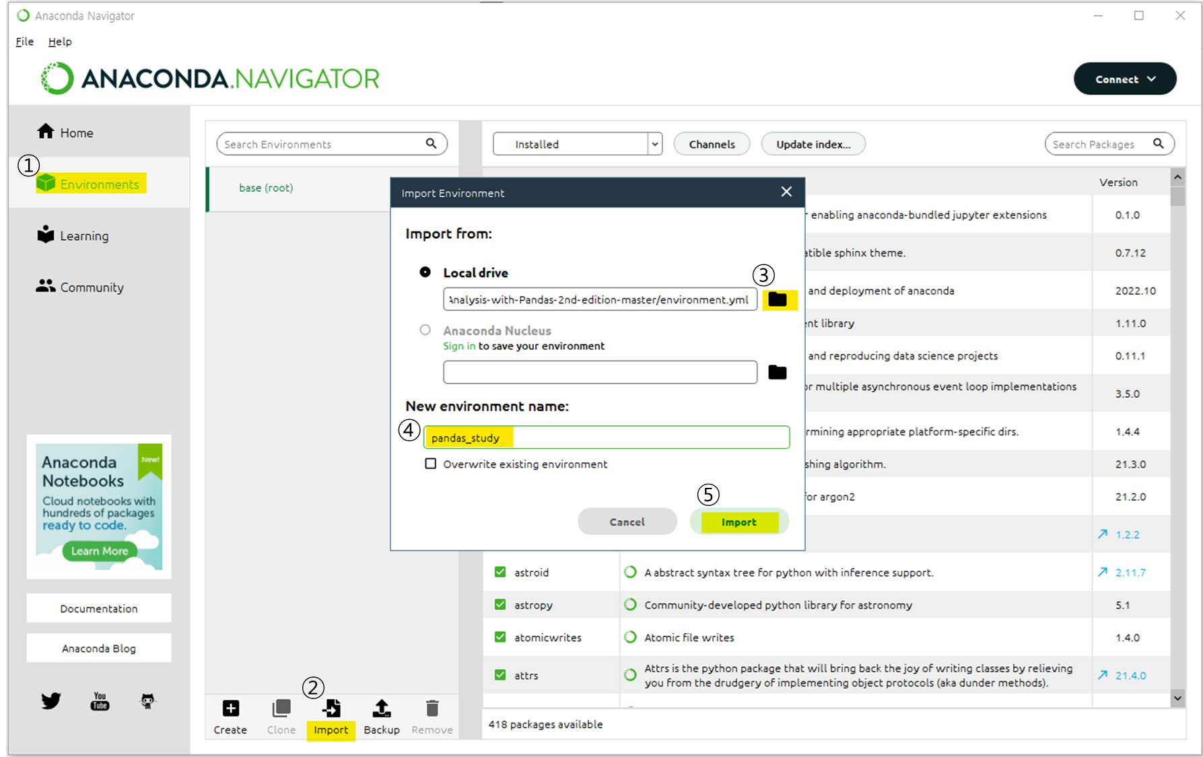The height and width of the screenshot is (757, 1203).
Task: Click the Import environment icon
Action: [x=331, y=709]
